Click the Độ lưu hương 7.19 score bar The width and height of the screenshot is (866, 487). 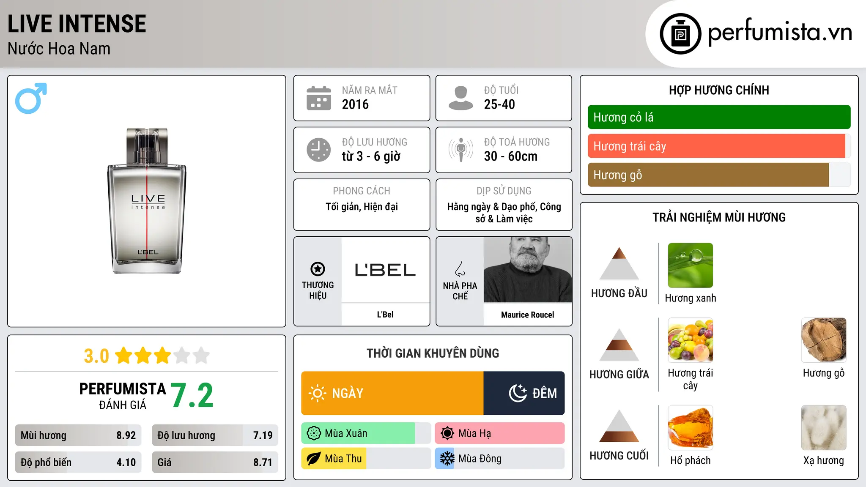pyautogui.click(x=215, y=435)
